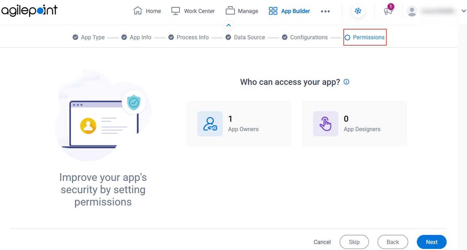Image resolution: width=467 pixels, height=250 pixels.
Task: Click the Work Center monitor icon
Action: (176, 11)
